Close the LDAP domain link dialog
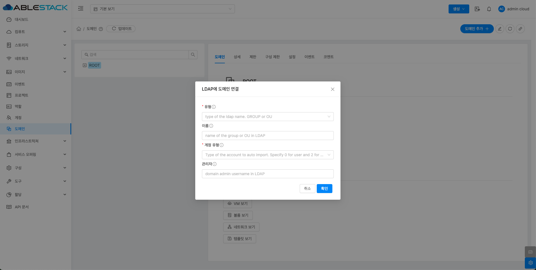This screenshot has height=270, width=536. (x=333, y=89)
